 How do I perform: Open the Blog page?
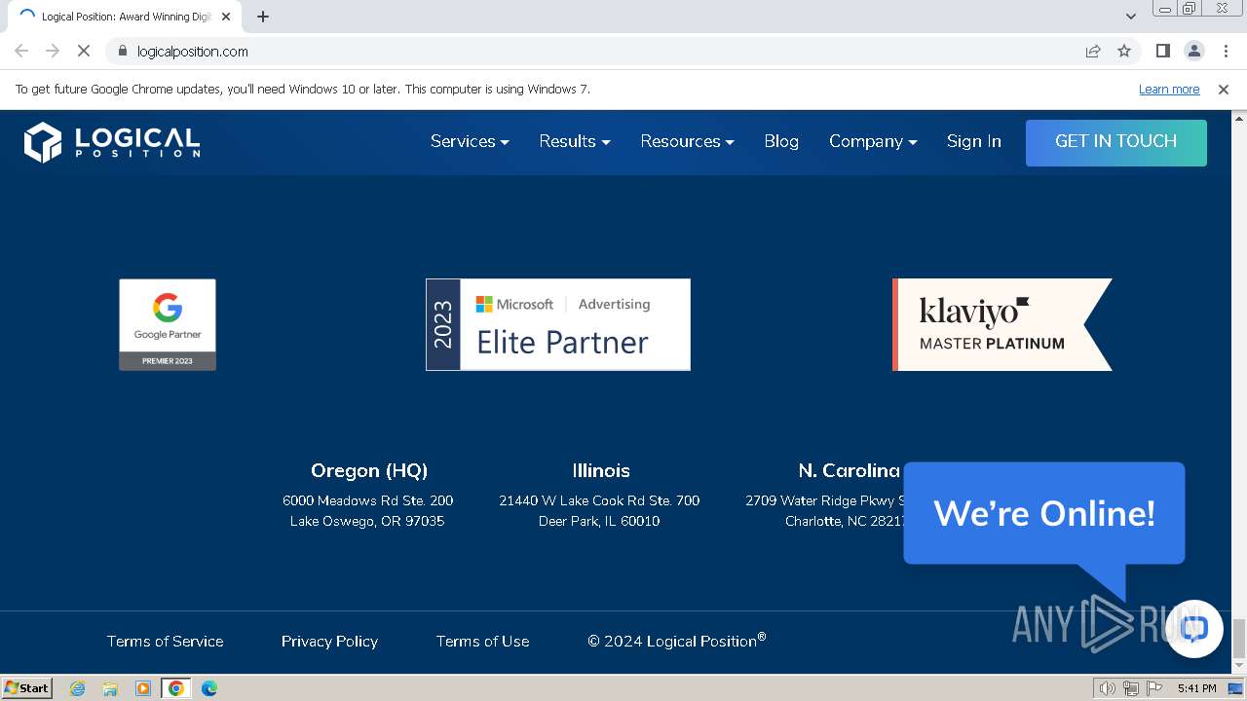[x=781, y=141]
